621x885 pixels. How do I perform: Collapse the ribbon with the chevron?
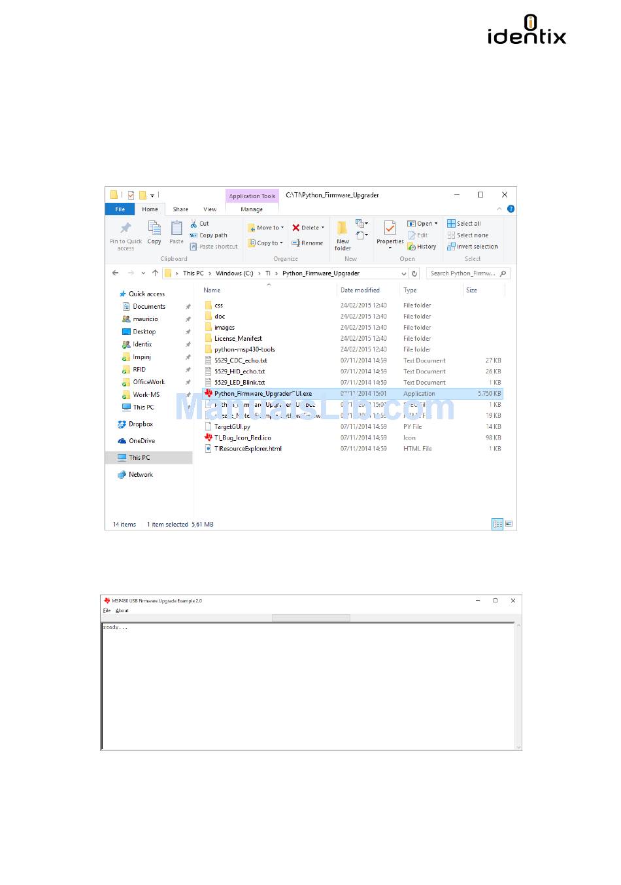point(499,209)
